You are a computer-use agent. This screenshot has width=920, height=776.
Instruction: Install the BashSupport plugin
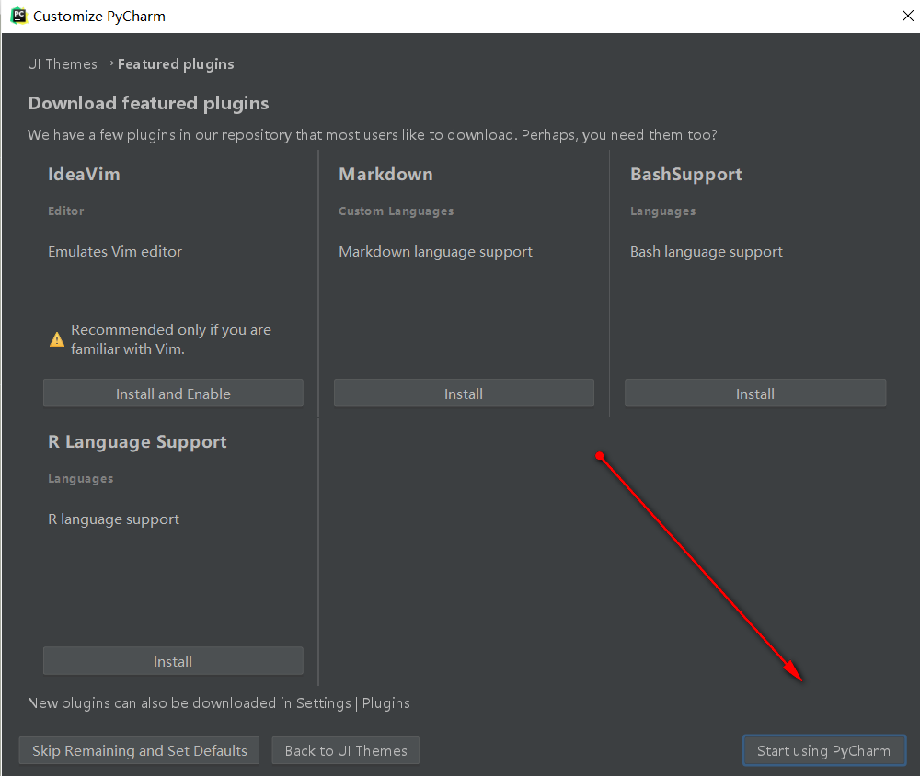[x=754, y=394]
